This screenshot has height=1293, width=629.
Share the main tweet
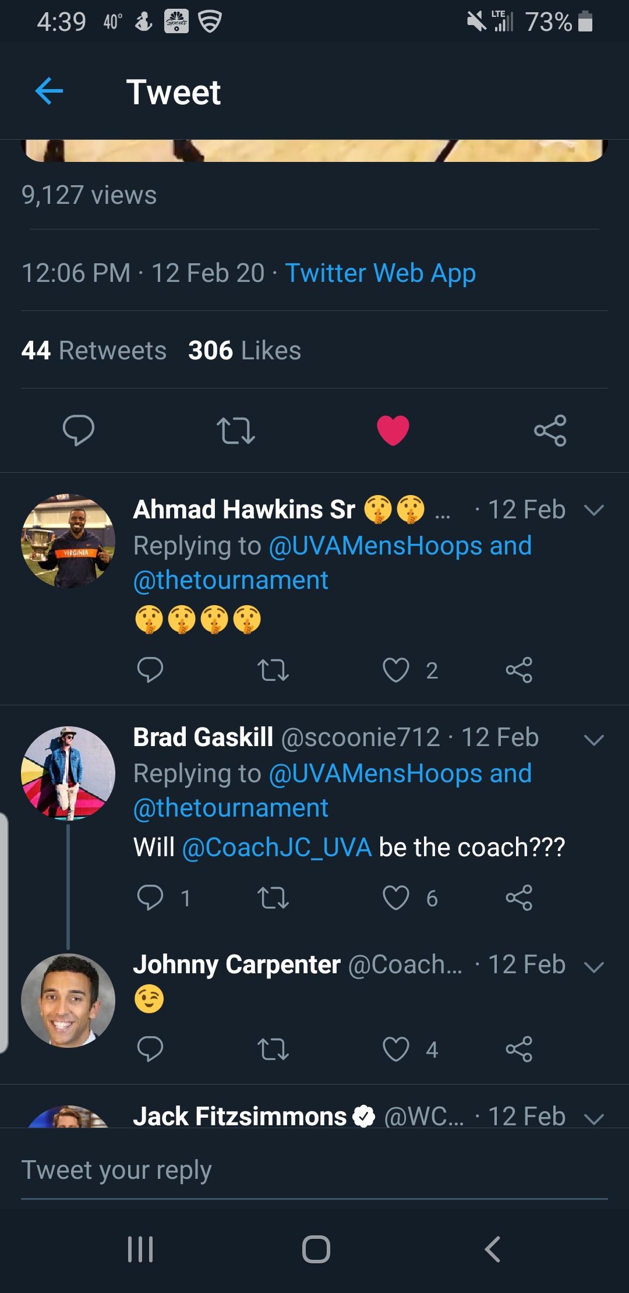click(x=550, y=430)
